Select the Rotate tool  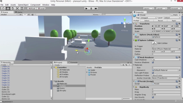[x=13, y=9]
